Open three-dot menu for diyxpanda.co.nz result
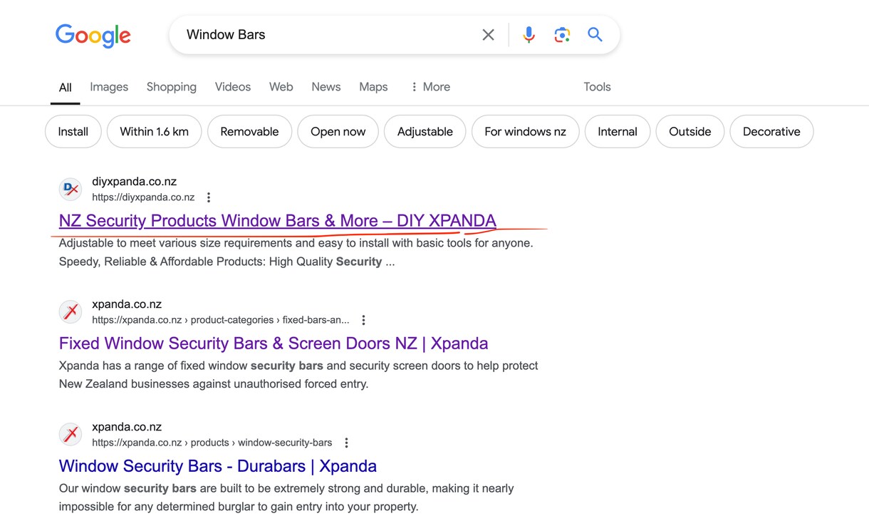 click(208, 197)
